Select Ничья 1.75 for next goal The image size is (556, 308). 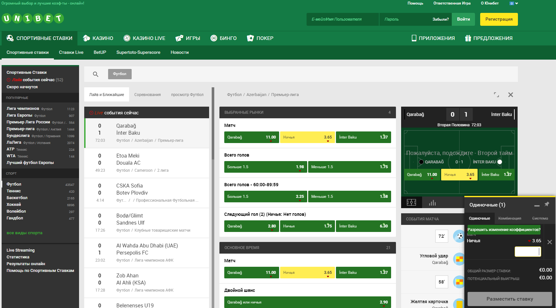[307, 226]
